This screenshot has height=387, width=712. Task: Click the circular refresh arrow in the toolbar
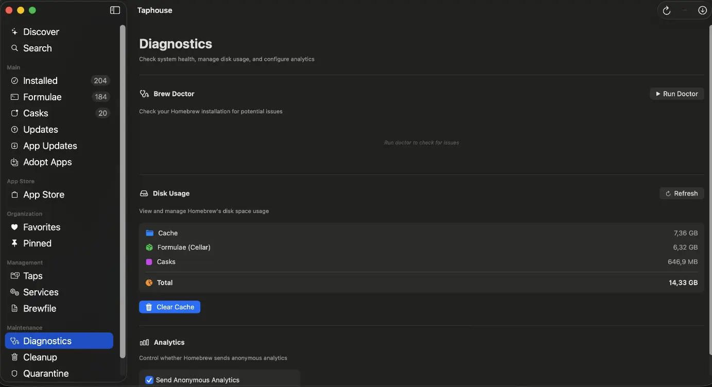pyautogui.click(x=667, y=10)
